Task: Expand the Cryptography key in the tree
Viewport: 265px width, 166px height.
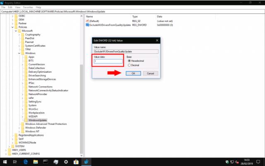Action: point(19,35)
